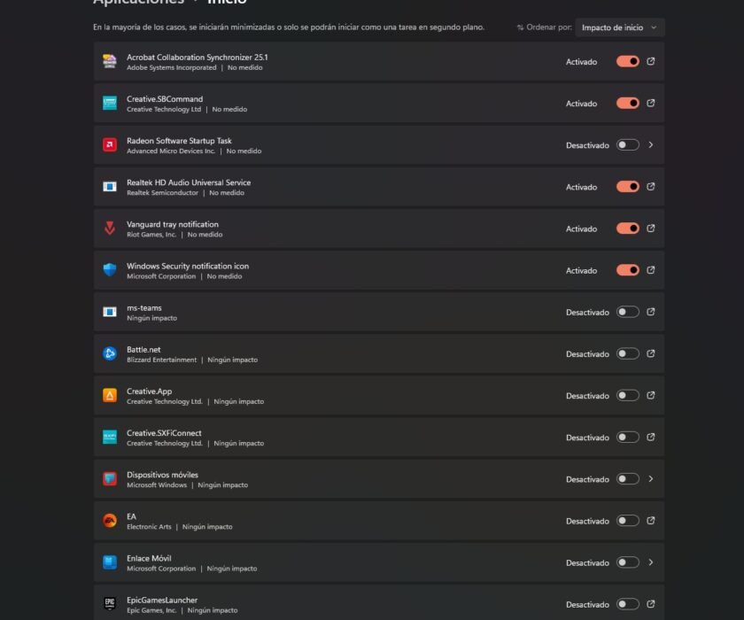Enable the Creative.SXFiConnect startup toggle
This screenshot has height=620, width=744.
pos(629,437)
